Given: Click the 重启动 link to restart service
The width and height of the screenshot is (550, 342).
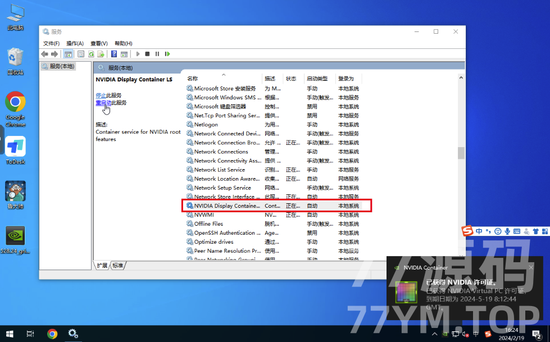Looking at the screenshot, I should [x=103, y=103].
